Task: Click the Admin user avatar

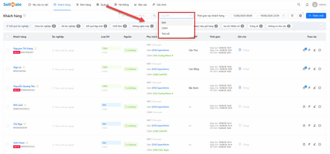Action: tap(315, 5)
